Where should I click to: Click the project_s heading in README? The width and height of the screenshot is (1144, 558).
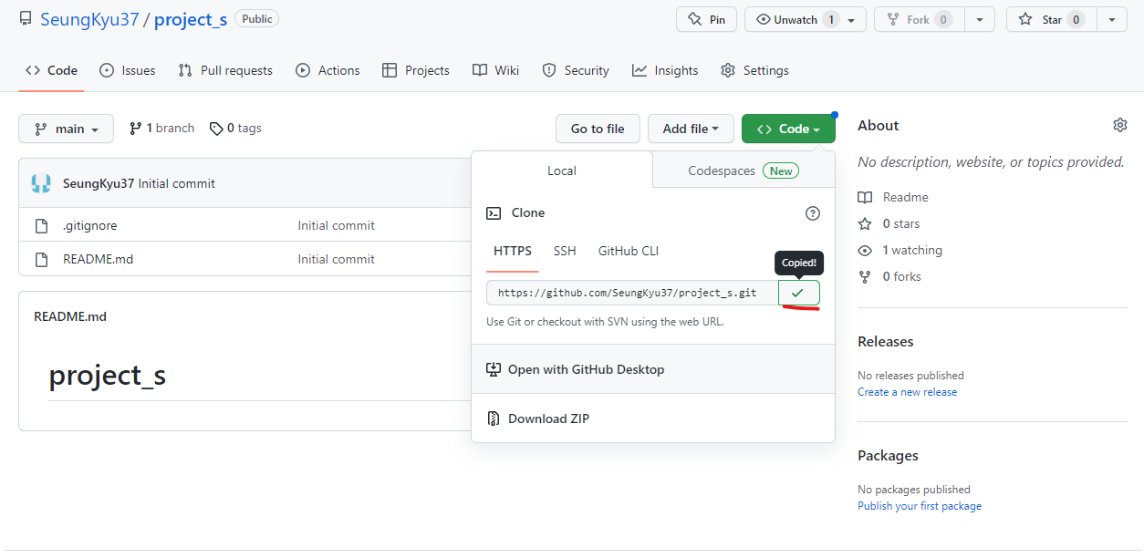point(108,375)
